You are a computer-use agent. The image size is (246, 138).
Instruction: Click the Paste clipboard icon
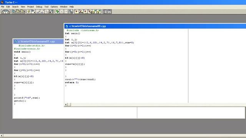(x=71, y=11)
